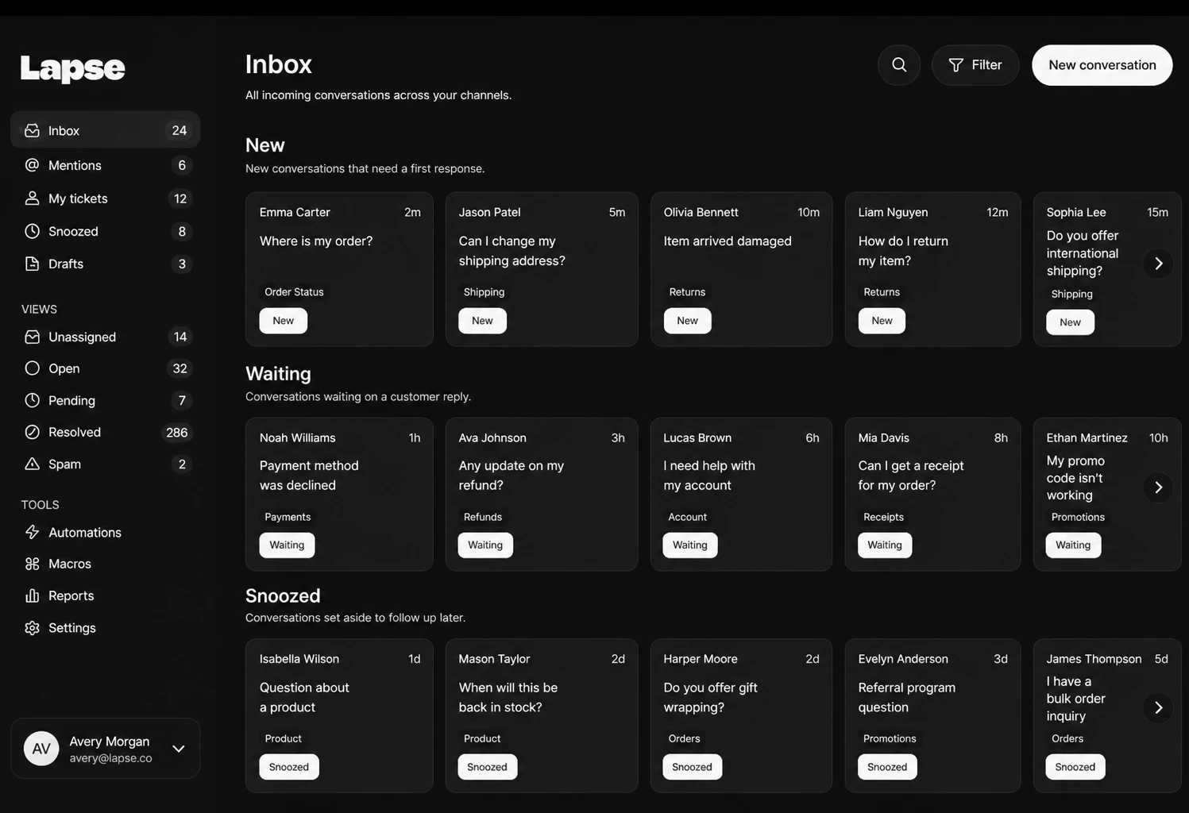1189x813 pixels.
Task: Click New badge on Olivia Bennett card
Action: click(688, 321)
